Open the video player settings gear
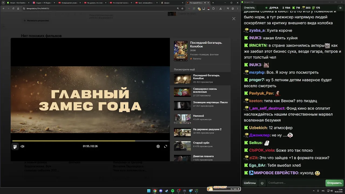The image size is (345, 194). click(x=158, y=146)
